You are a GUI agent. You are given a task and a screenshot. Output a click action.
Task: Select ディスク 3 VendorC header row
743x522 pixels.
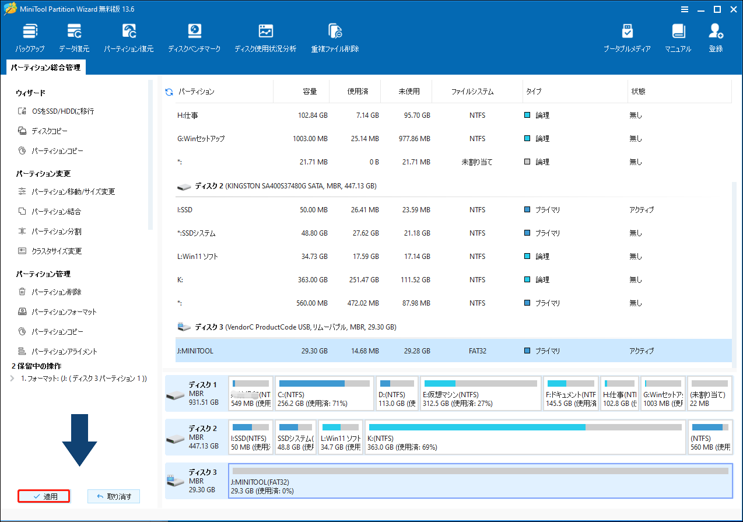454,327
